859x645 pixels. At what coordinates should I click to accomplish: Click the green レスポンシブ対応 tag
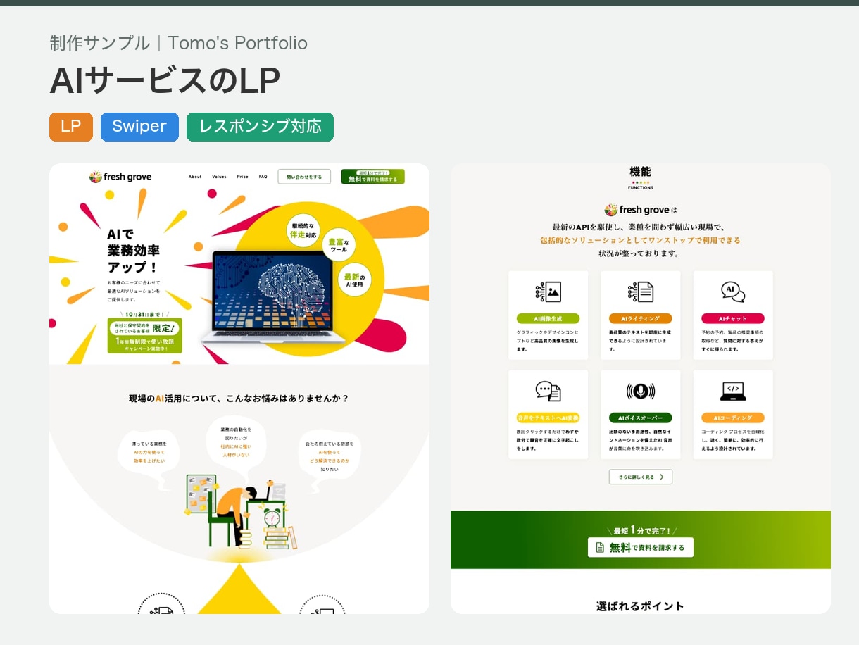click(x=260, y=127)
